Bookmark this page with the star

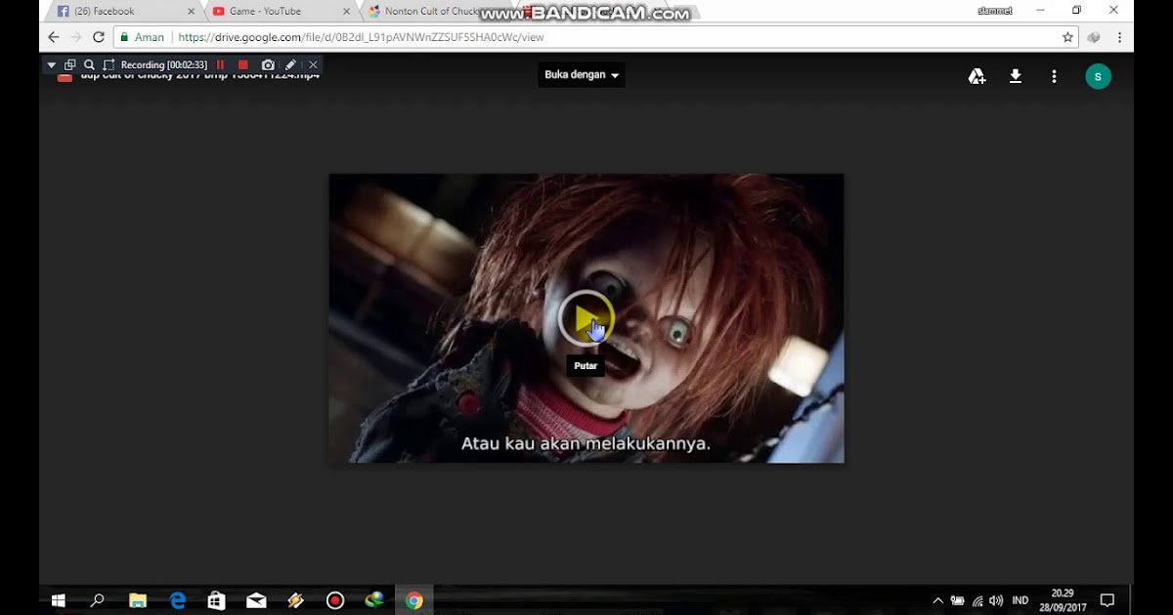point(1067,37)
